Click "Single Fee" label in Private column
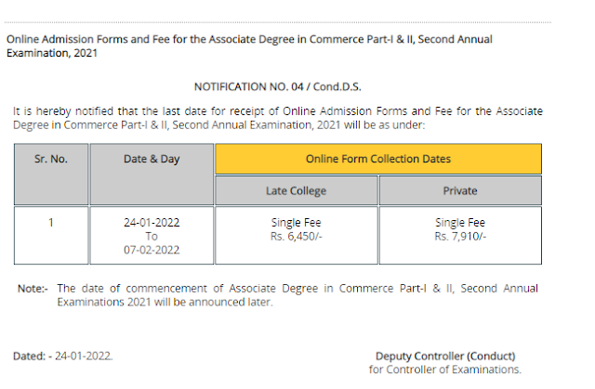Image resolution: width=595 pixels, height=389 pixels. point(460,223)
